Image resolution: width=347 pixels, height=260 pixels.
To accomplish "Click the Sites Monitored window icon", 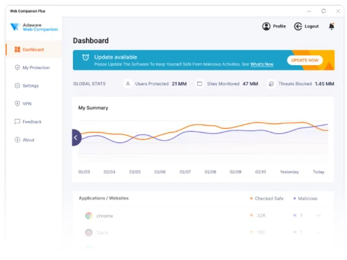I will (199, 84).
